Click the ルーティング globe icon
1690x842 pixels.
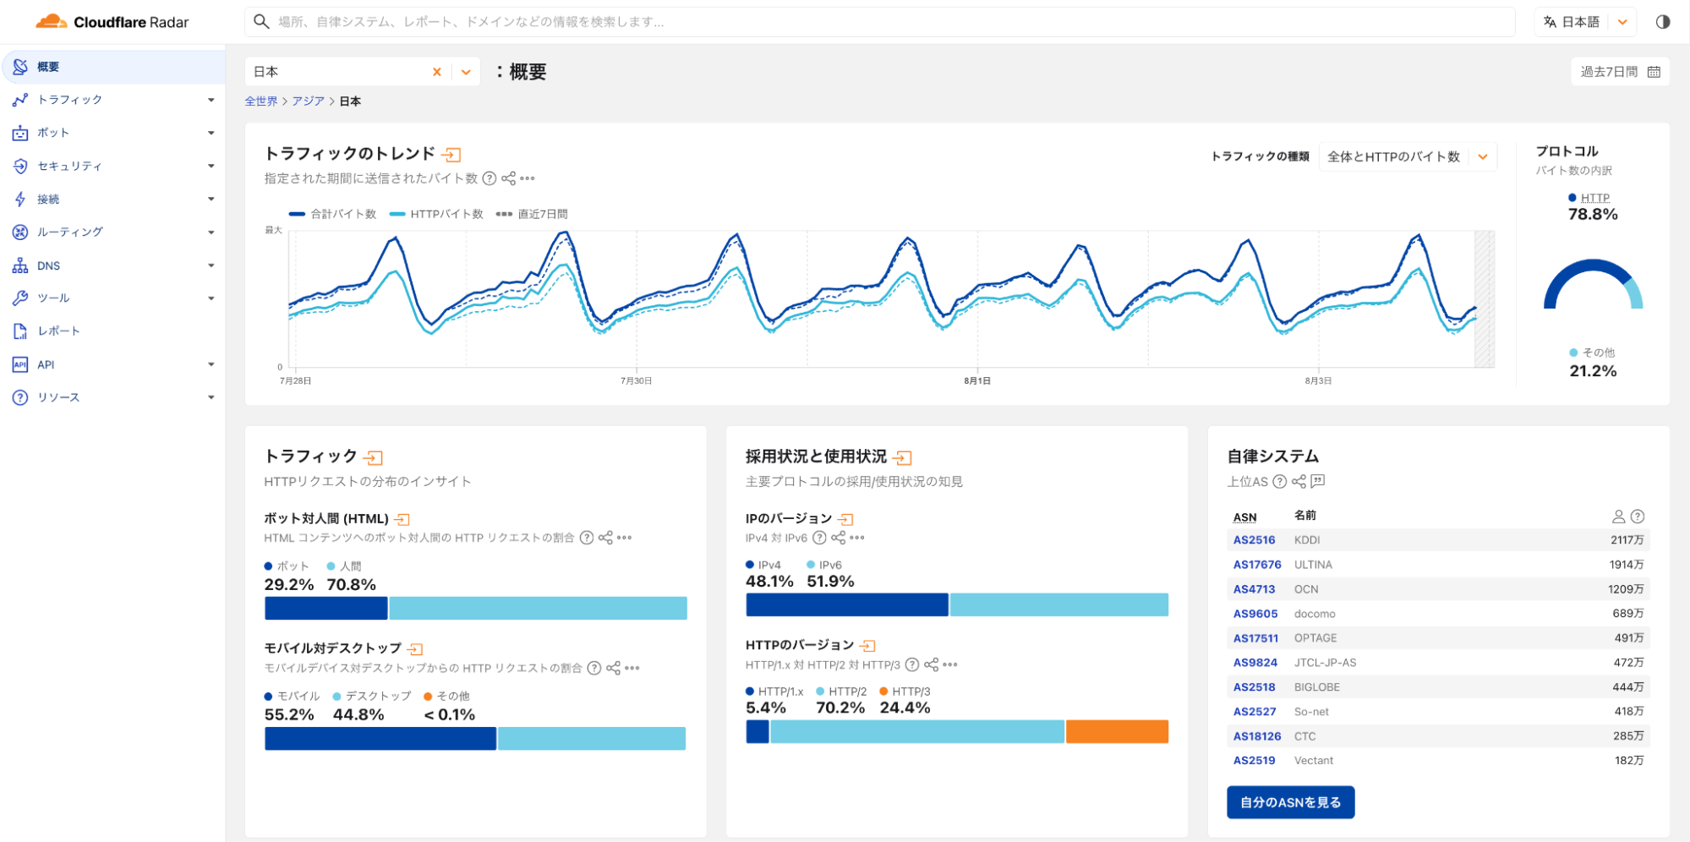click(x=20, y=232)
